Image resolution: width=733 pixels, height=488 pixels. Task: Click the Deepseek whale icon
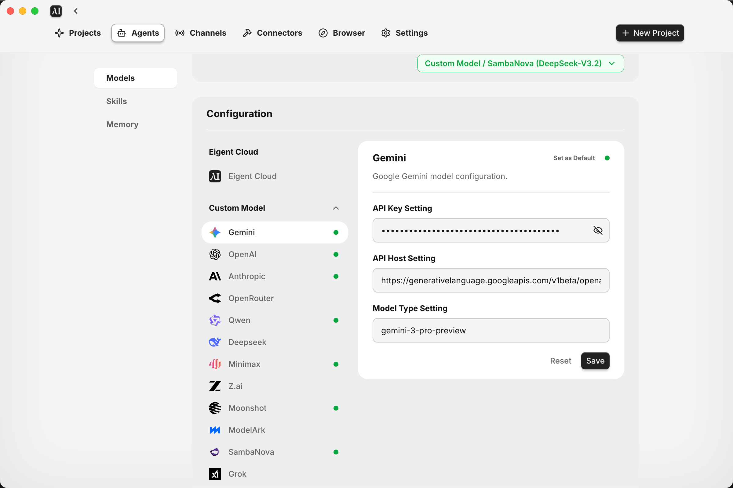pos(215,342)
